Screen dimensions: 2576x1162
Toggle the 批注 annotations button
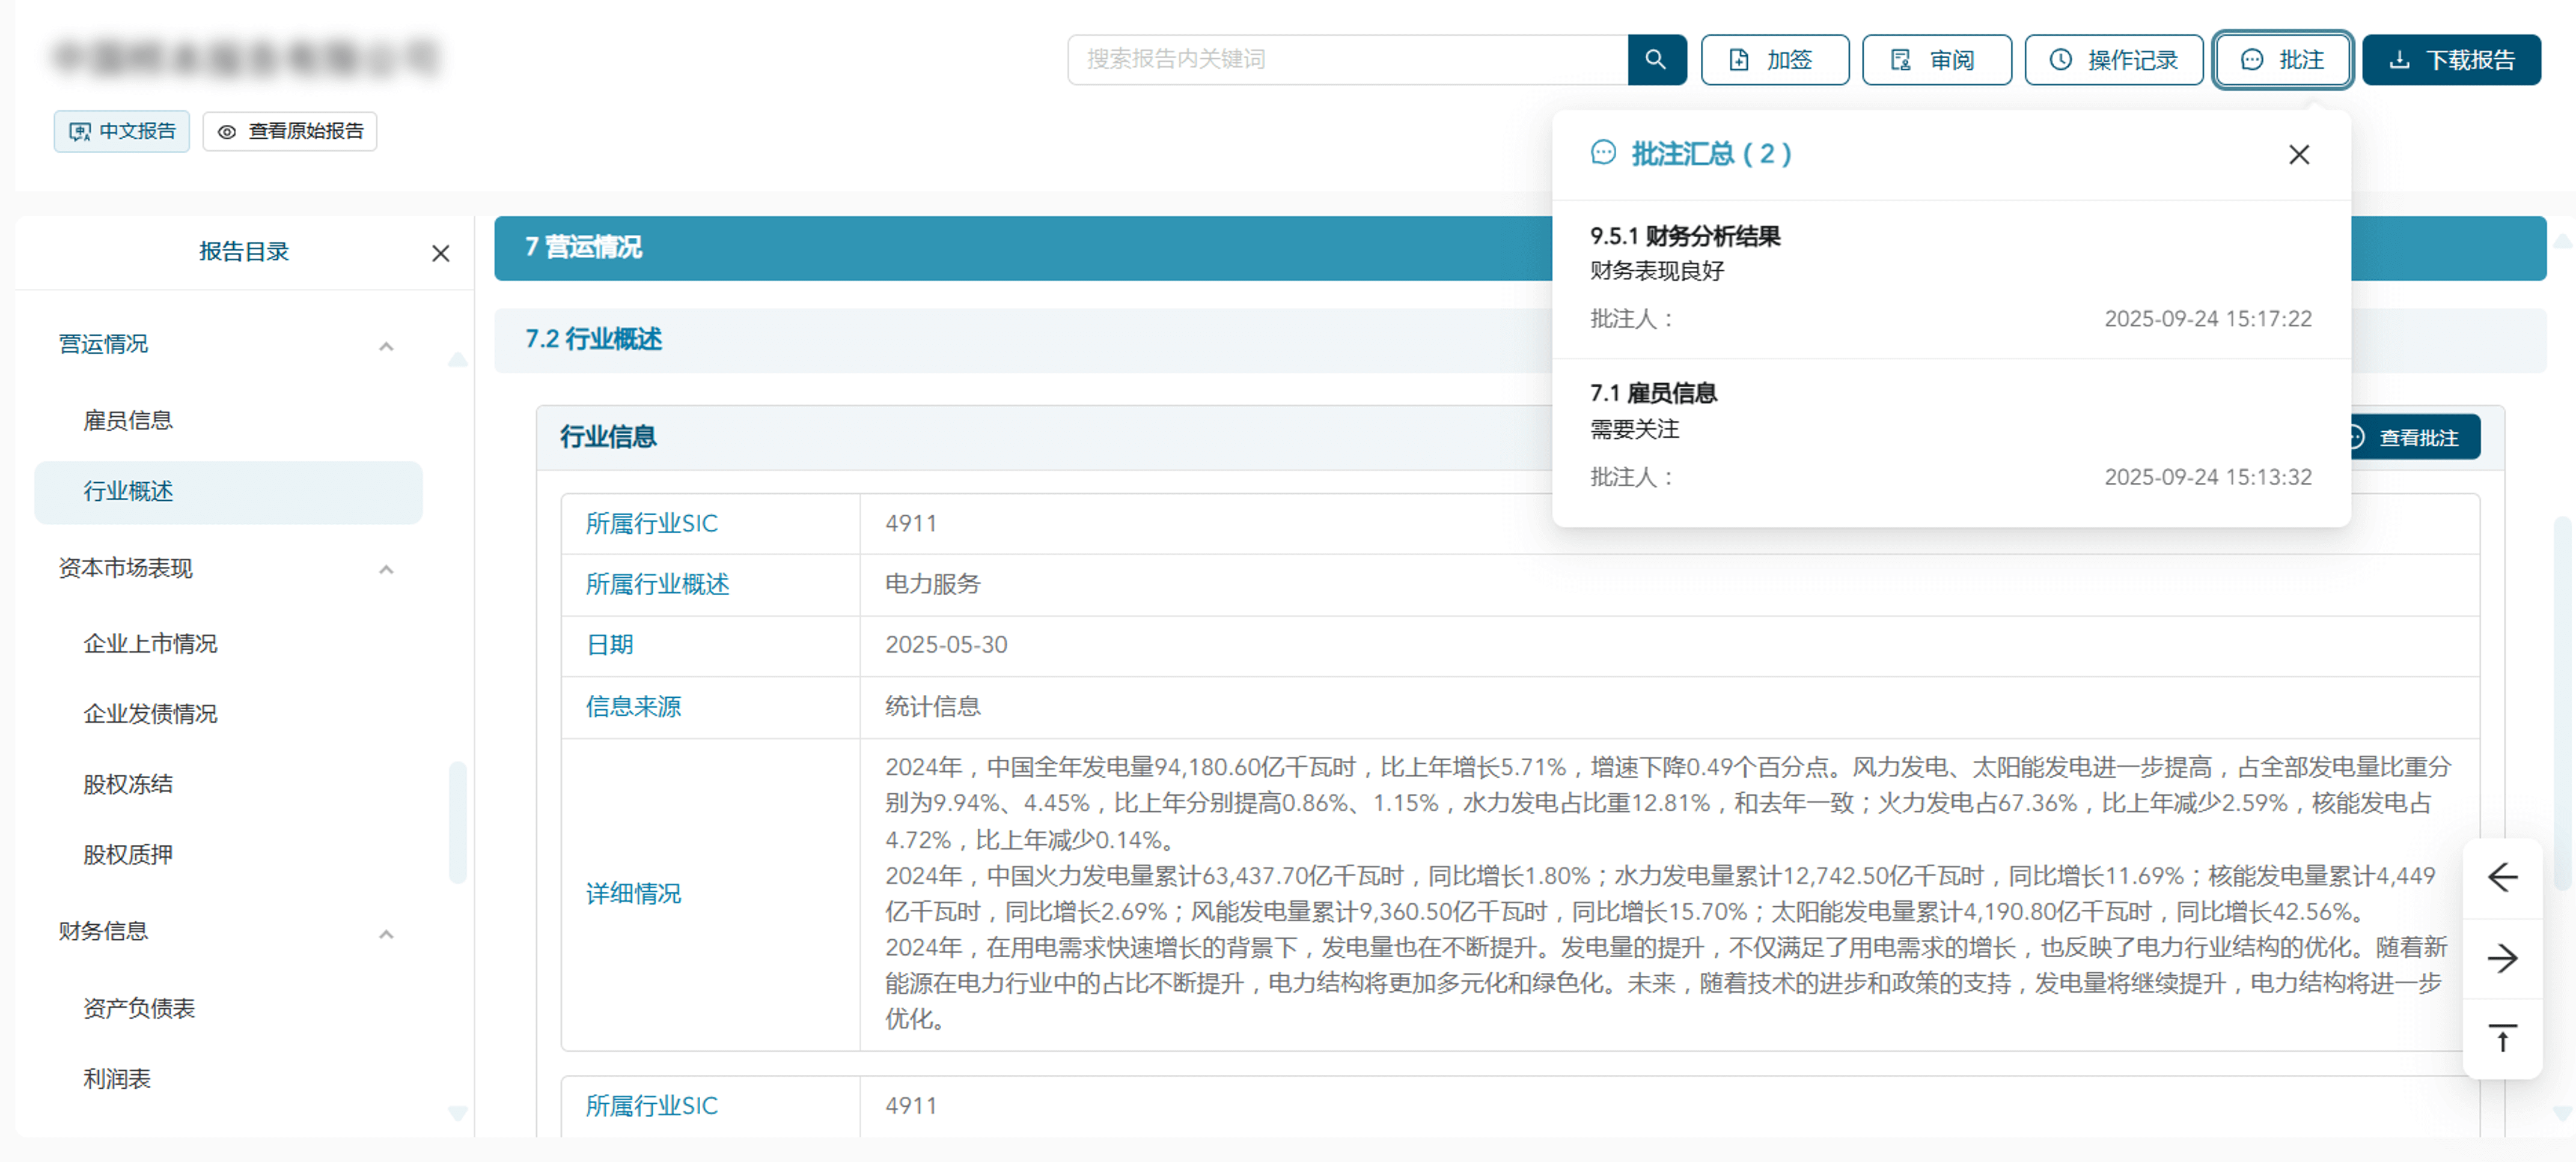click(2282, 60)
